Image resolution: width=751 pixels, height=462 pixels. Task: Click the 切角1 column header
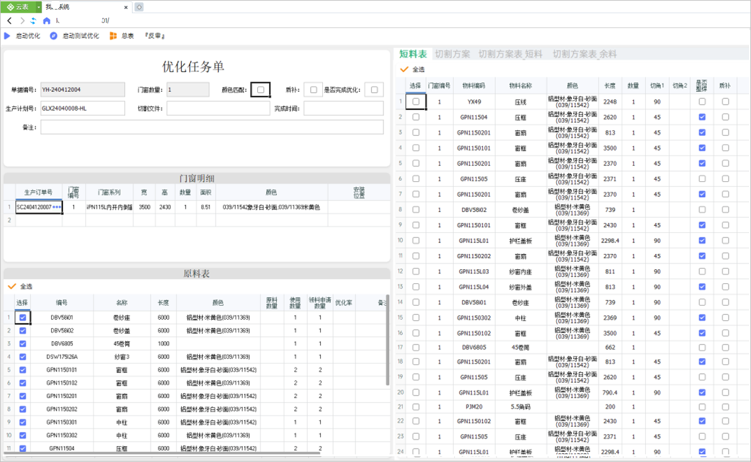click(657, 86)
